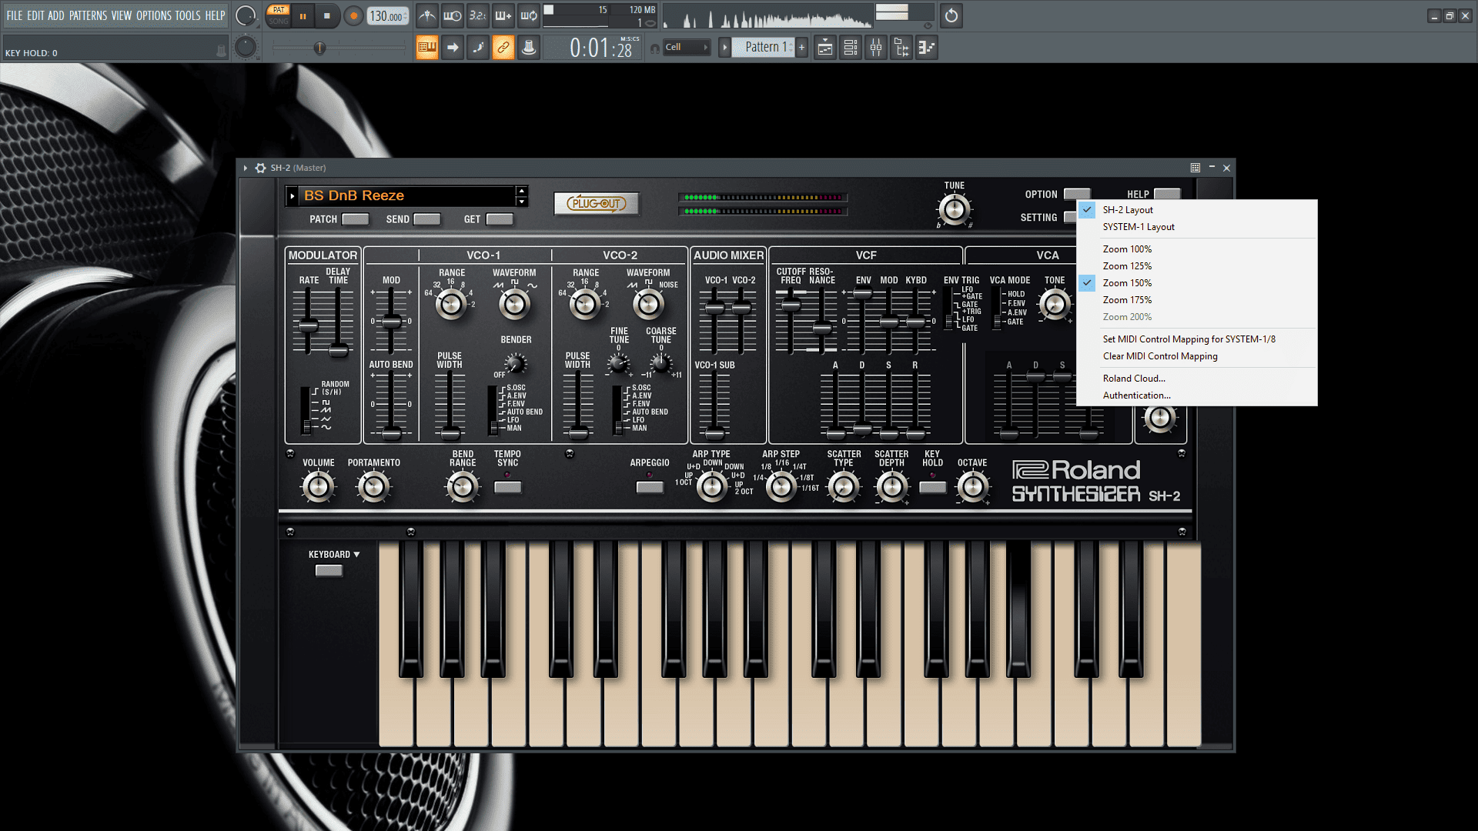1478x831 pixels.
Task: Open the TOOLS menu
Action: pyautogui.click(x=188, y=15)
